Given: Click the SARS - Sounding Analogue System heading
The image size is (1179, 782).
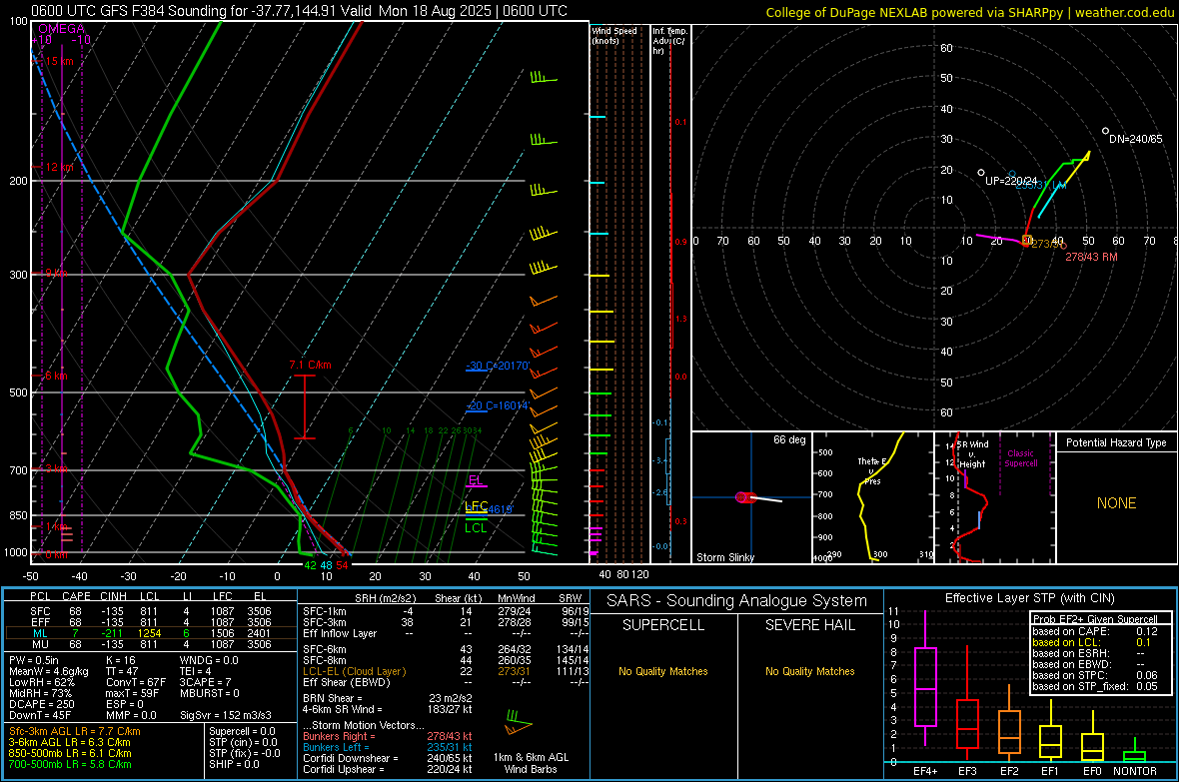Looking at the screenshot, I should (736, 601).
